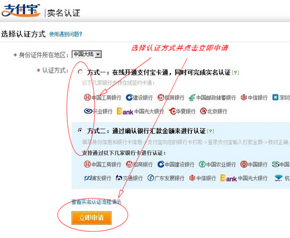
Task: Click the 中国银行 logo under 方式二
Action: click(x=244, y=164)
